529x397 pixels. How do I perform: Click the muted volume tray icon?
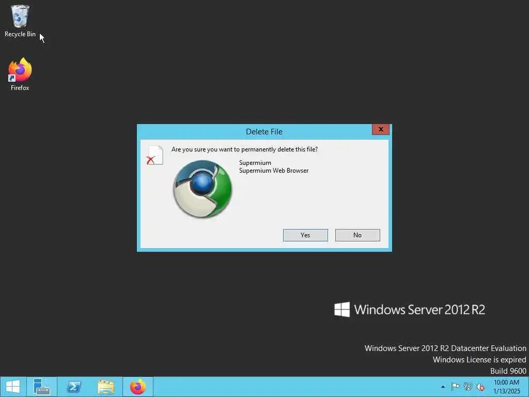[x=480, y=387]
